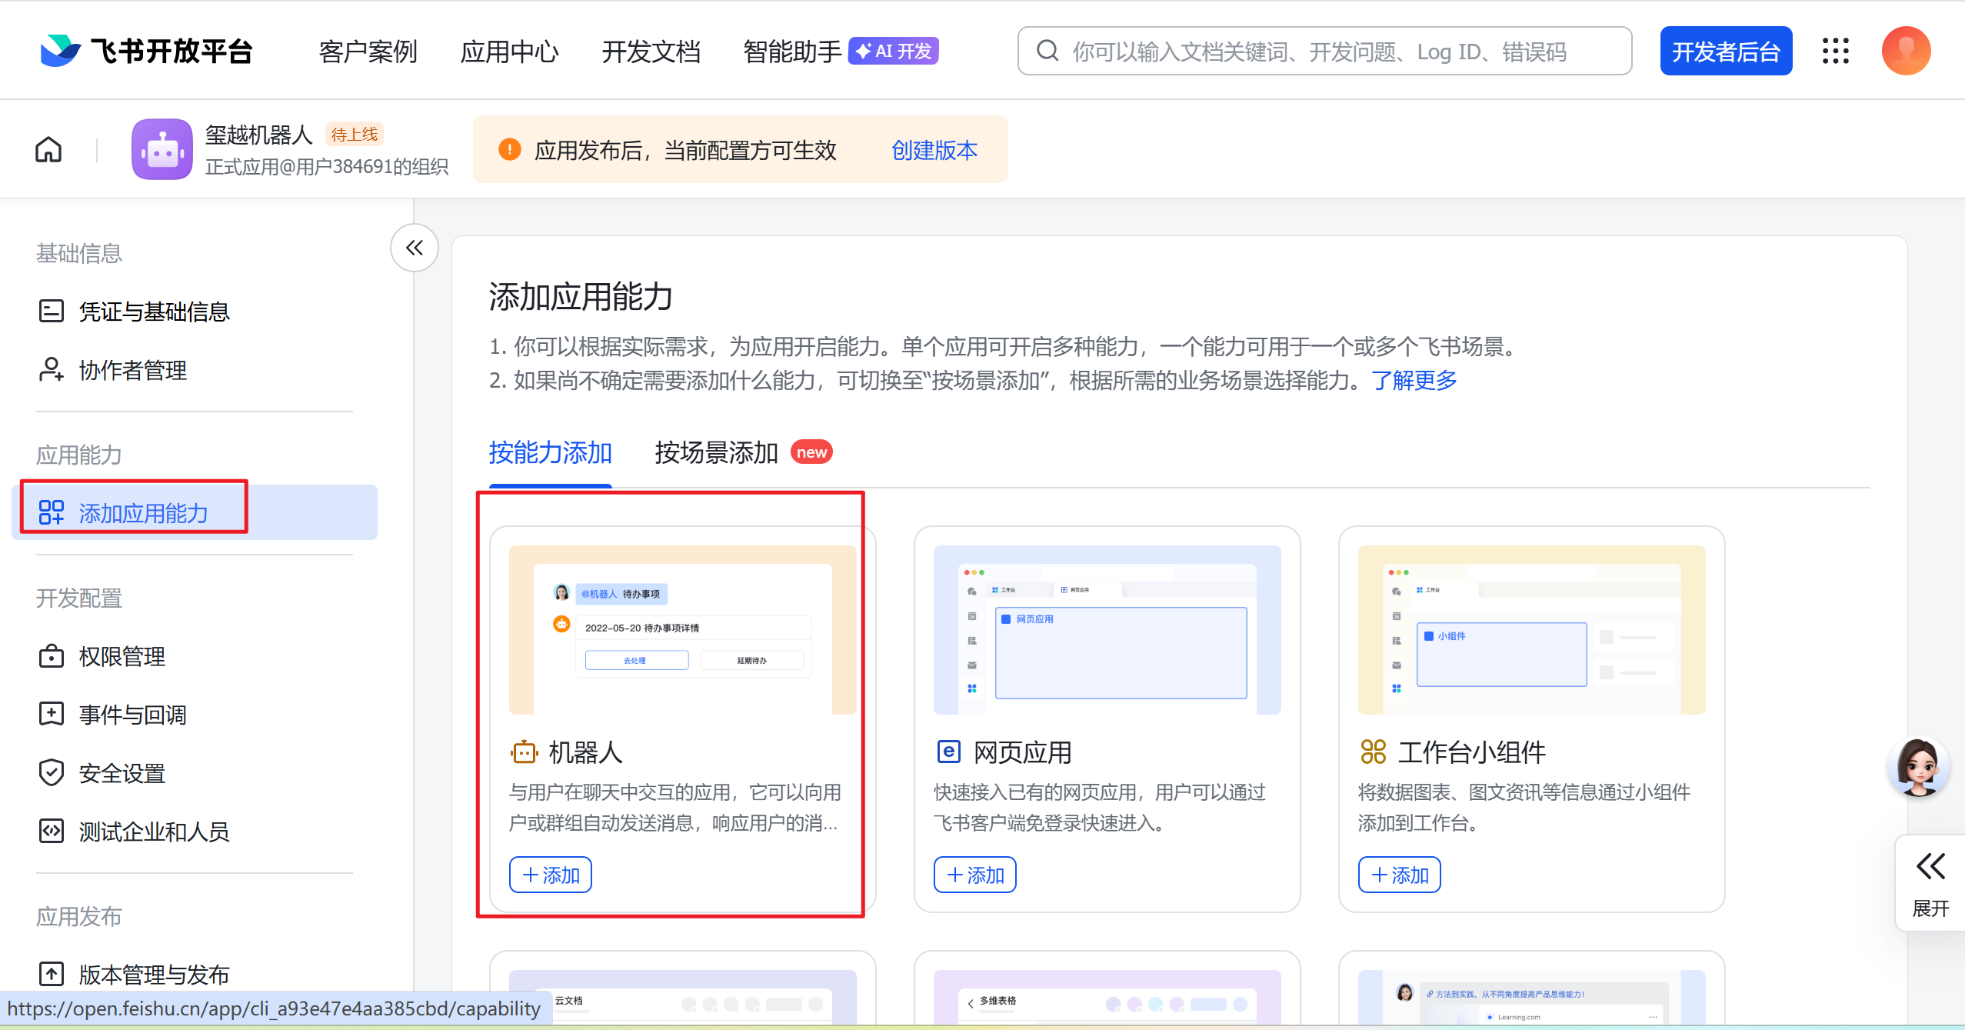Click the 添加应用能力 grid-plus icon

pyautogui.click(x=52, y=512)
